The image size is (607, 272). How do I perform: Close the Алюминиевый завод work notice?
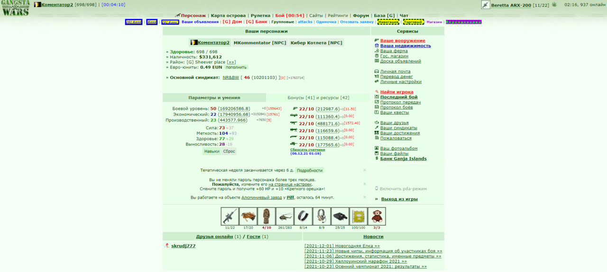365,197
